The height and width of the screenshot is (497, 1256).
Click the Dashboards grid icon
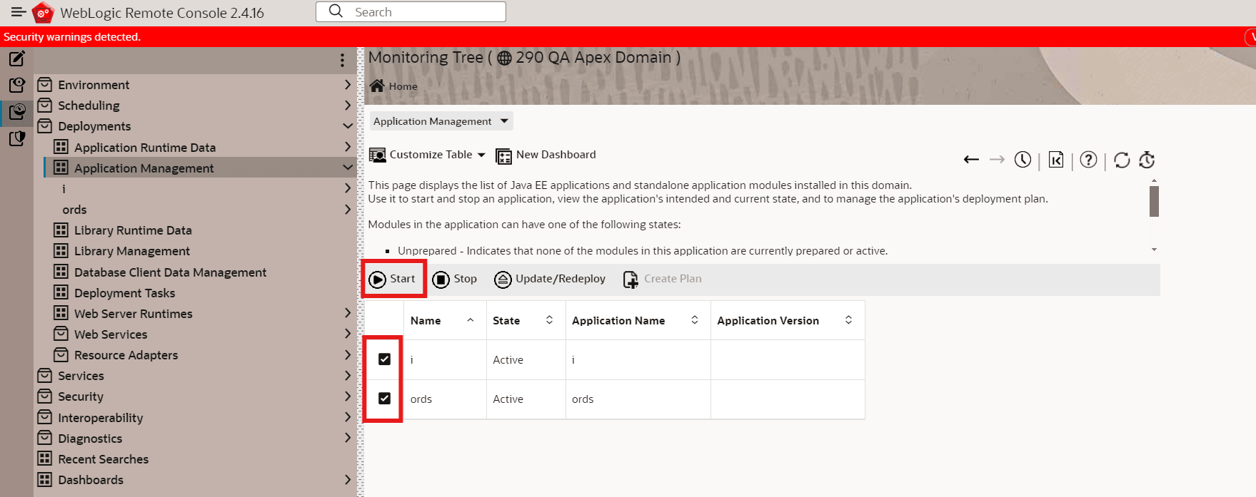tap(45, 479)
